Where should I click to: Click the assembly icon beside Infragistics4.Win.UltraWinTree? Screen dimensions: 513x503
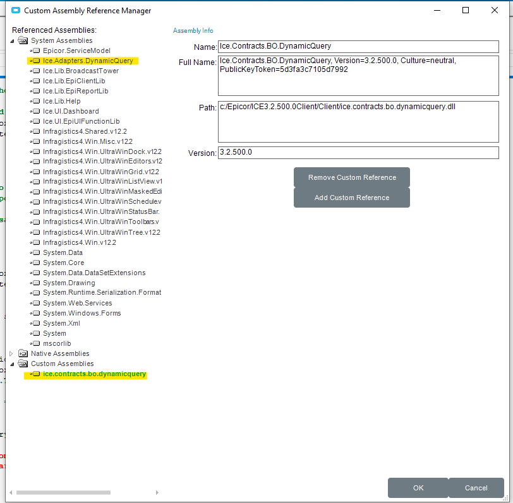(x=35, y=233)
